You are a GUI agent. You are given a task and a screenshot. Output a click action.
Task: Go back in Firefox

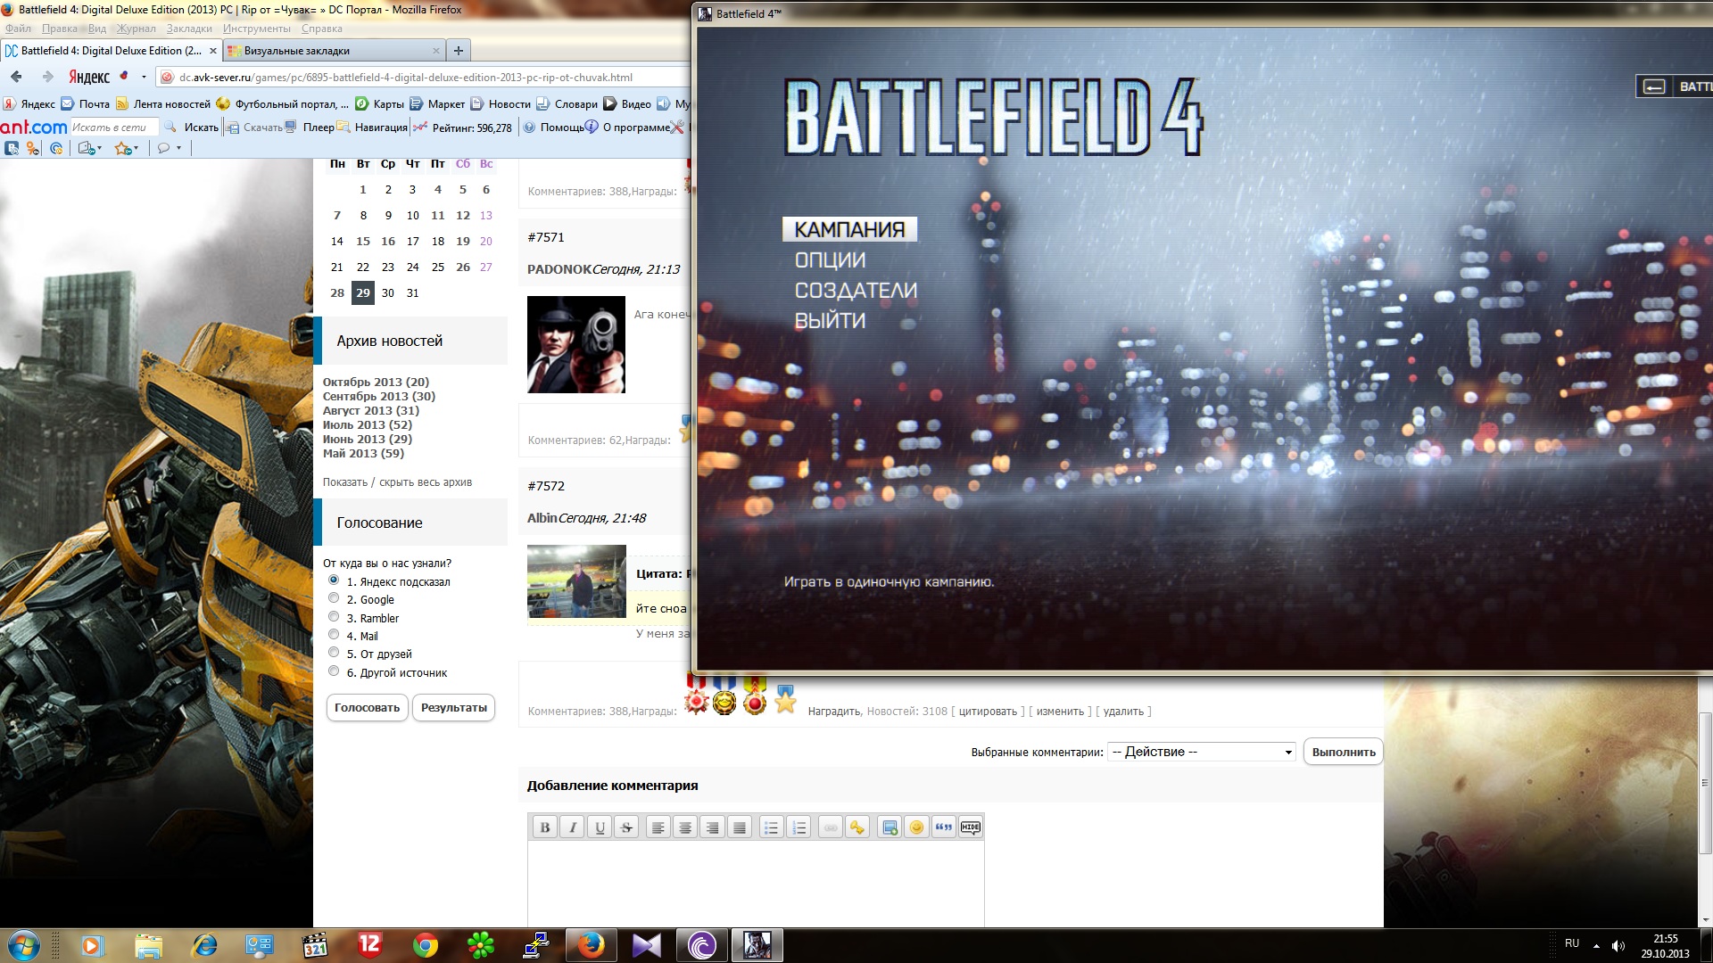pos(16,77)
